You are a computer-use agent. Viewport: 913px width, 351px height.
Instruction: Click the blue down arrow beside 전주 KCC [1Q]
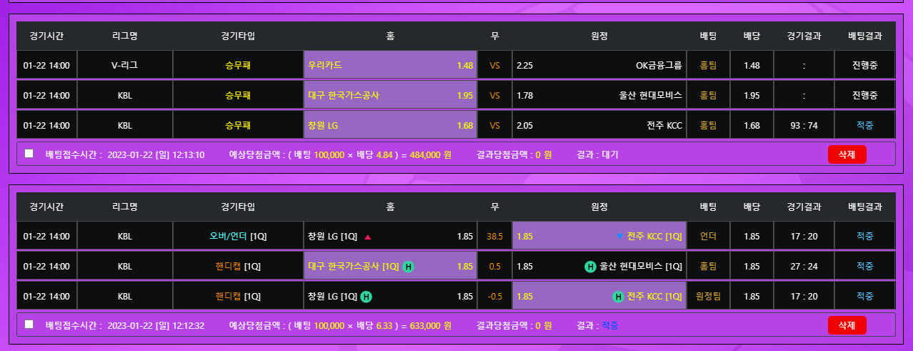[619, 237]
